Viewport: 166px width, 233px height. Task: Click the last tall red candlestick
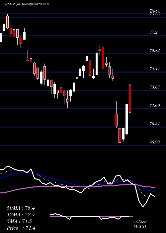click(x=130, y=99)
